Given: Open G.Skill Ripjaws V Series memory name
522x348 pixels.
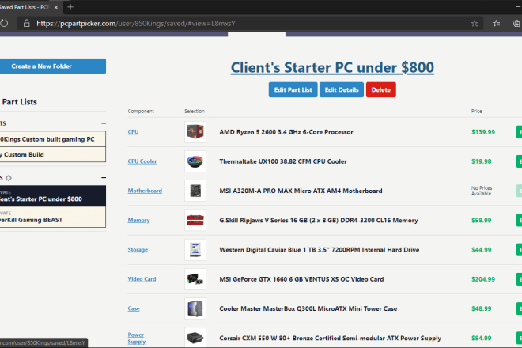Looking at the screenshot, I should click(318, 220).
